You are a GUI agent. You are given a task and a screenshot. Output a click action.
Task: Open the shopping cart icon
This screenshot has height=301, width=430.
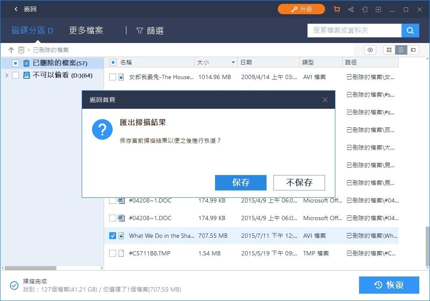click(337, 9)
